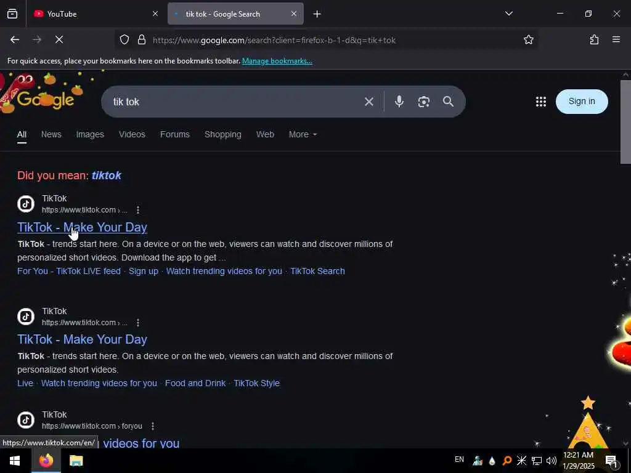Open Manage bookmarks link
Screen dimensions: 631x473
coord(277,61)
